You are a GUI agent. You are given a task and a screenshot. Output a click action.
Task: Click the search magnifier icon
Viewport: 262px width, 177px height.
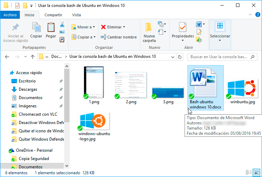(x=253, y=57)
